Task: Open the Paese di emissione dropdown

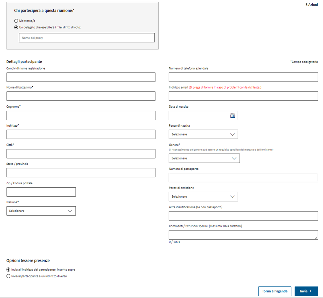Action: tap(203, 197)
